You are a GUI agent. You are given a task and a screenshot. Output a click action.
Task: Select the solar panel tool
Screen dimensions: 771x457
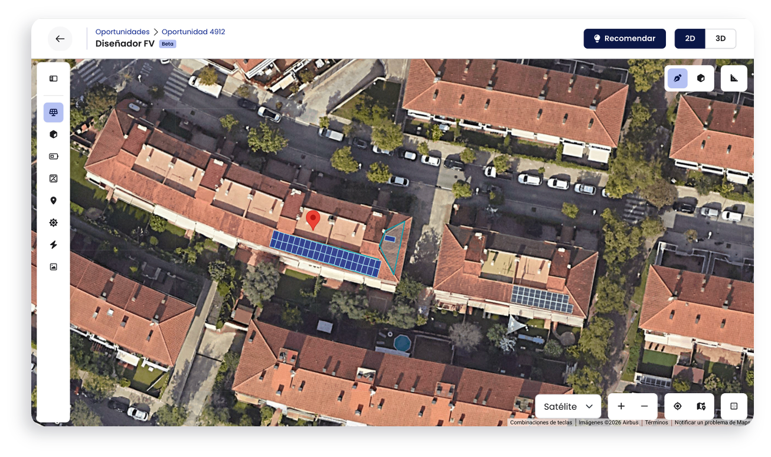[x=54, y=112]
